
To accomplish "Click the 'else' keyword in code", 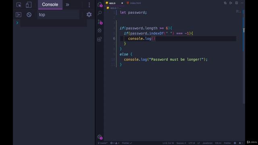I will tap(124, 54).
